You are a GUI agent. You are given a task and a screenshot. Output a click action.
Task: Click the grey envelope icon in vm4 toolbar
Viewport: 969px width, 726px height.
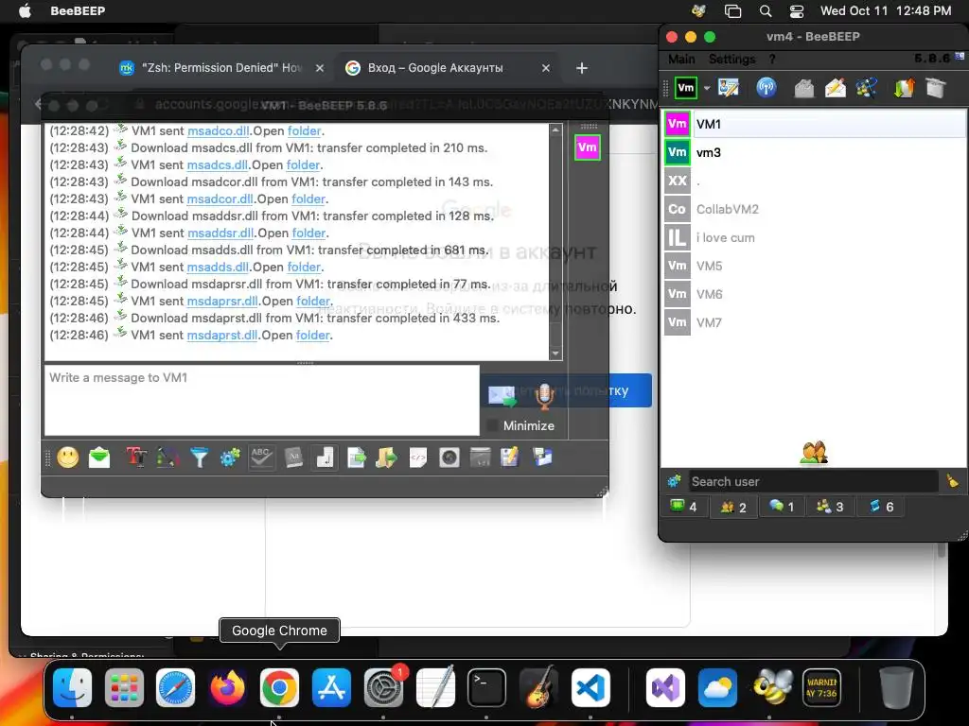pos(804,88)
